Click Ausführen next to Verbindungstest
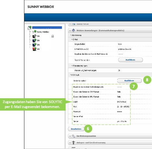The width and height of the screenshot is (152, 149). 129,81
